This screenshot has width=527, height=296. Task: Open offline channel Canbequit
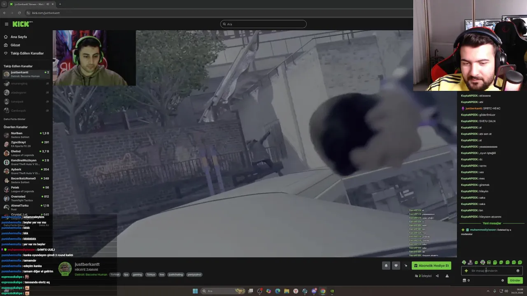click(26, 111)
